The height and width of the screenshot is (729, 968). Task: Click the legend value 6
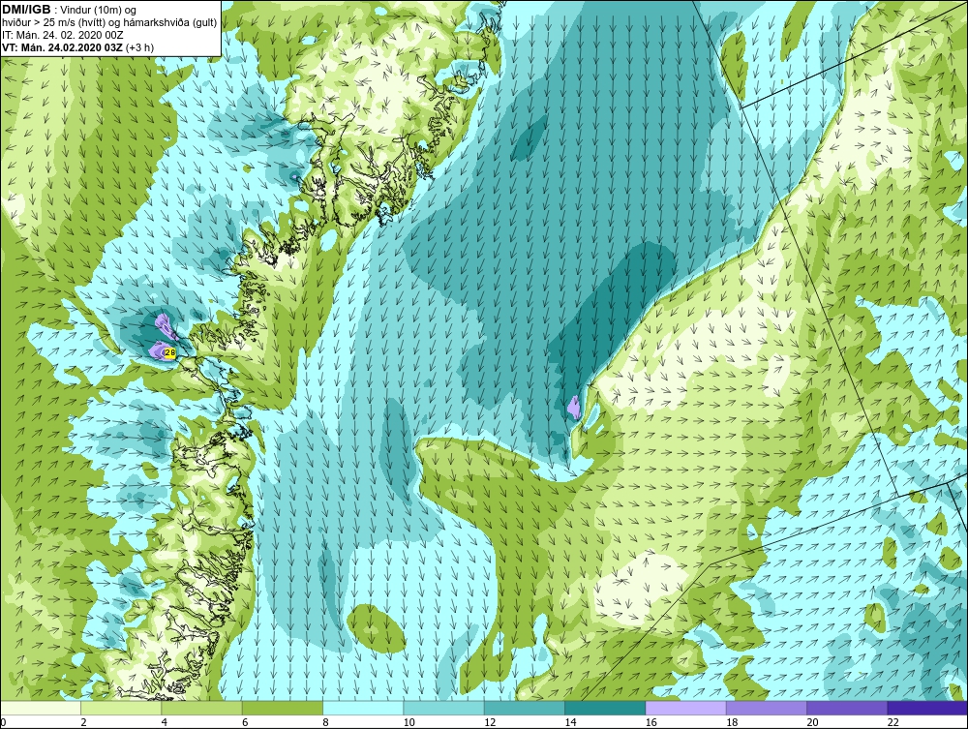pyautogui.click(x=245, y=722)
